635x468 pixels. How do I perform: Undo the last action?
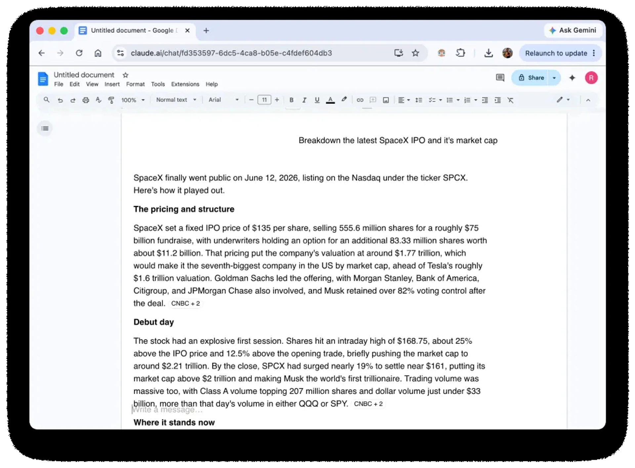click(x=60, y=100)
